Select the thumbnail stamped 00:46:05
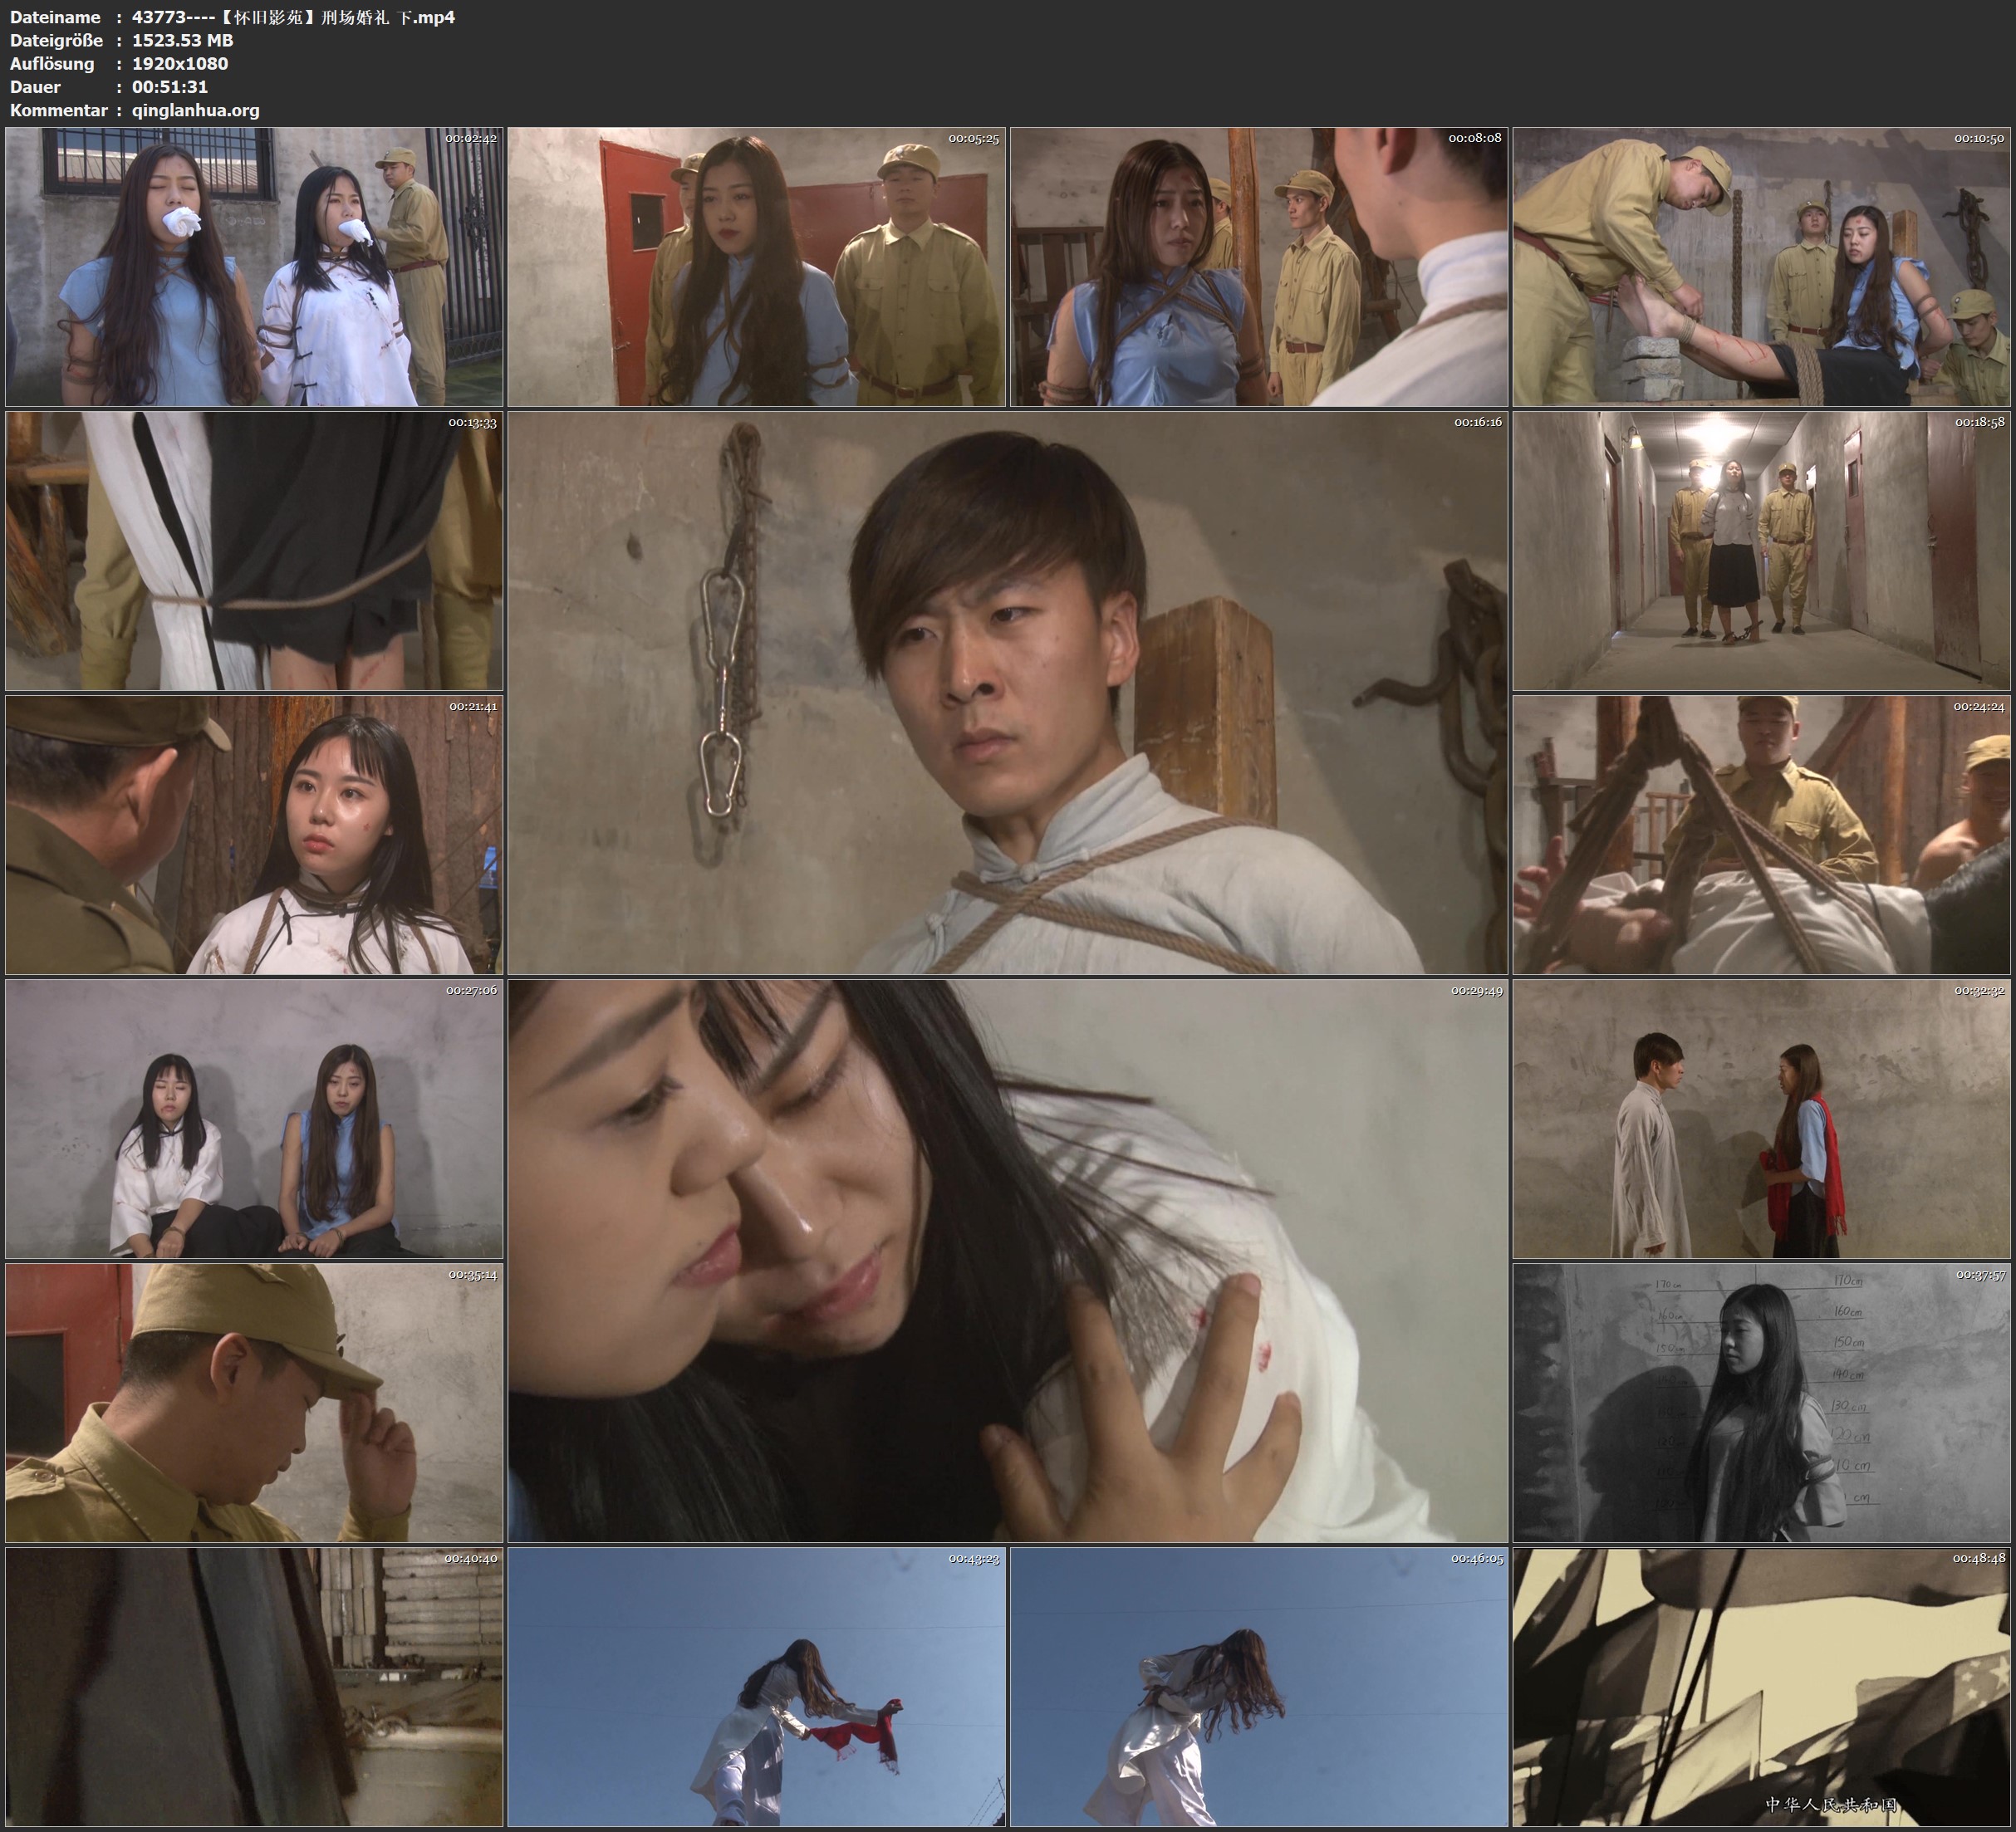The height and width of the screenshot is (1832, 2016). (1259, 1687)
